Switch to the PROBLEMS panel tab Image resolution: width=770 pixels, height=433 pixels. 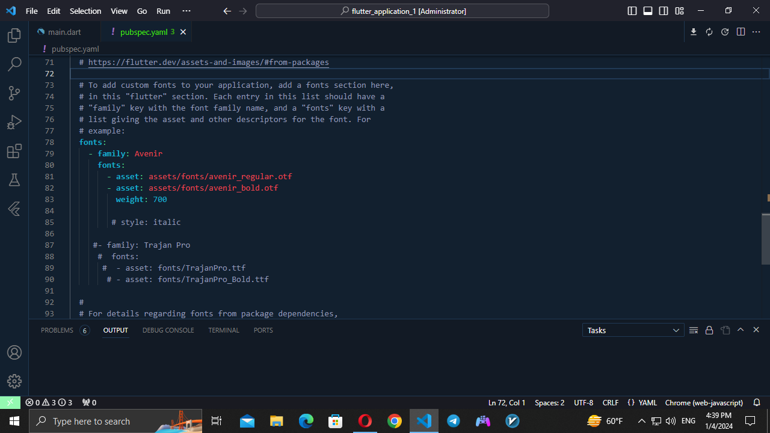(x=65, y=330)
